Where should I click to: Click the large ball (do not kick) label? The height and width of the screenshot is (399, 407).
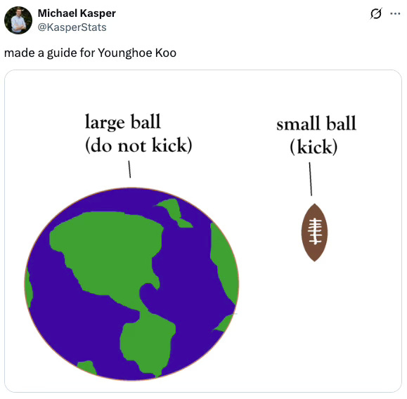click(x=138, y=133)
